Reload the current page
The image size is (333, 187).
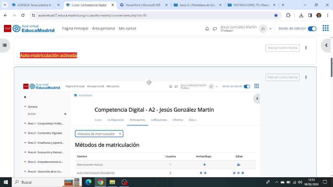click(x=23, y=15)
